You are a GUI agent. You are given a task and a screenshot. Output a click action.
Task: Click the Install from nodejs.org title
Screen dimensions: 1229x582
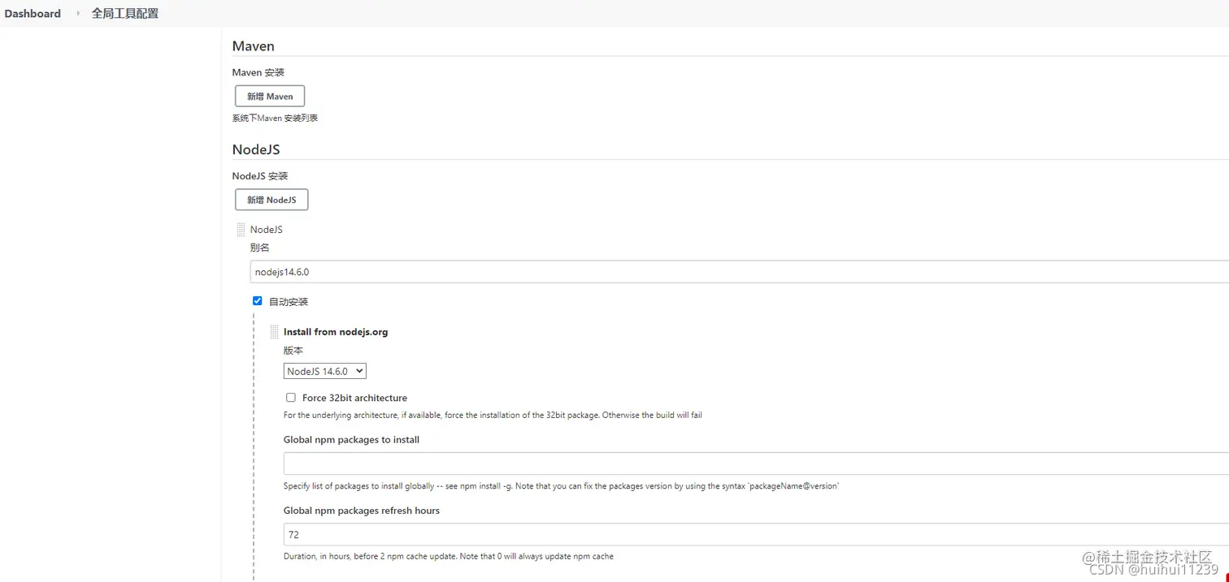[336, 332]
